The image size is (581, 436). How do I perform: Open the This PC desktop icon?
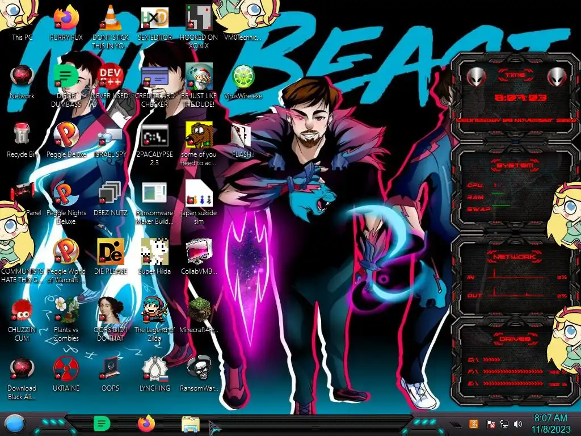coord(22,20)
